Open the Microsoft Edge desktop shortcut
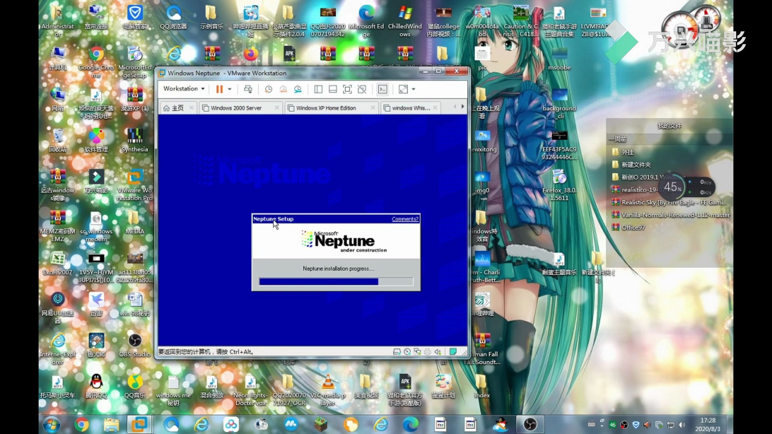This screenshot has height=434, width=772. click(366, 21)
